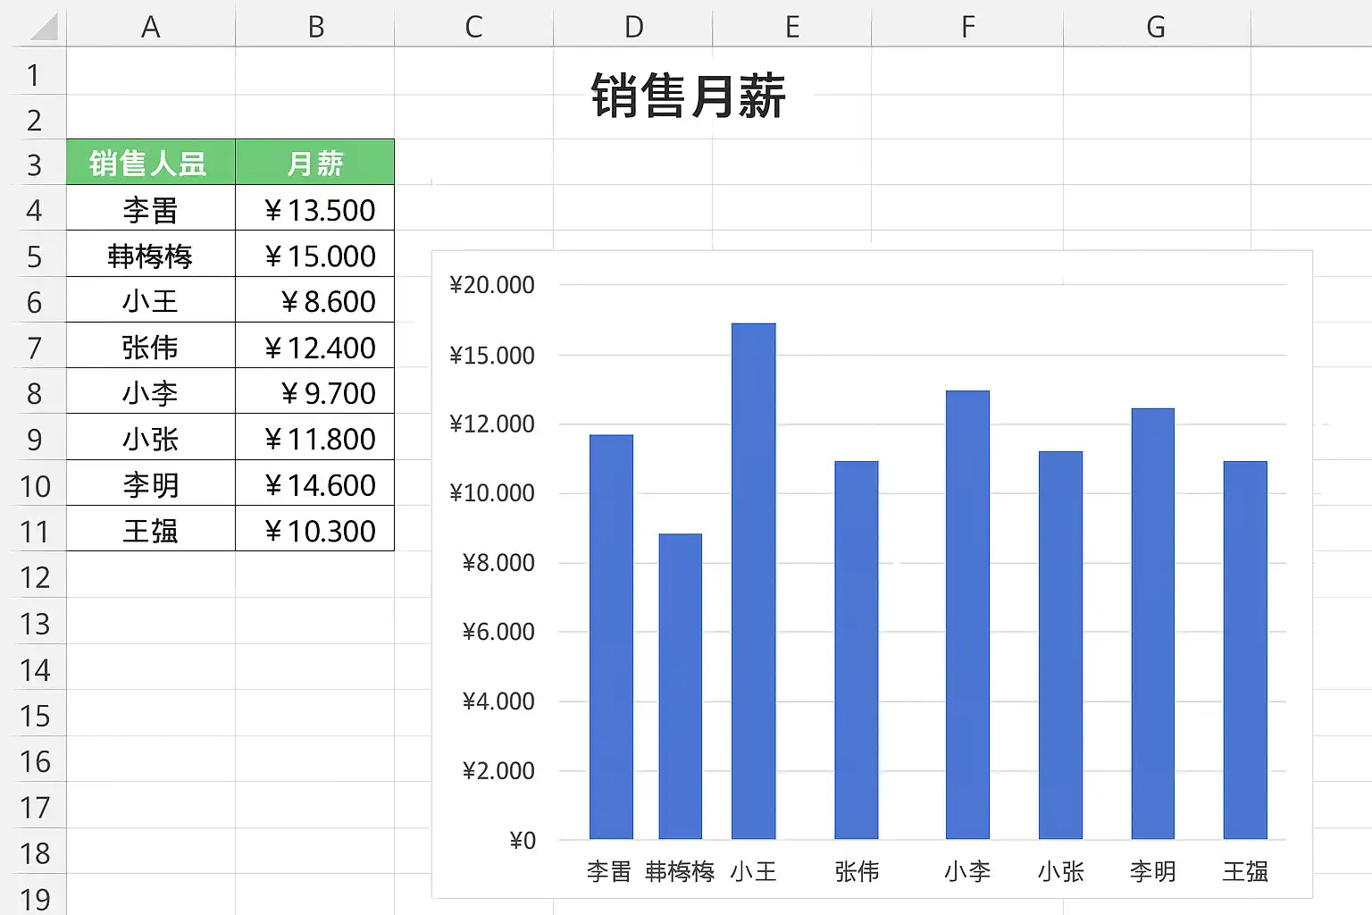Select the cell showing ¥9.700

coord(315,392)
